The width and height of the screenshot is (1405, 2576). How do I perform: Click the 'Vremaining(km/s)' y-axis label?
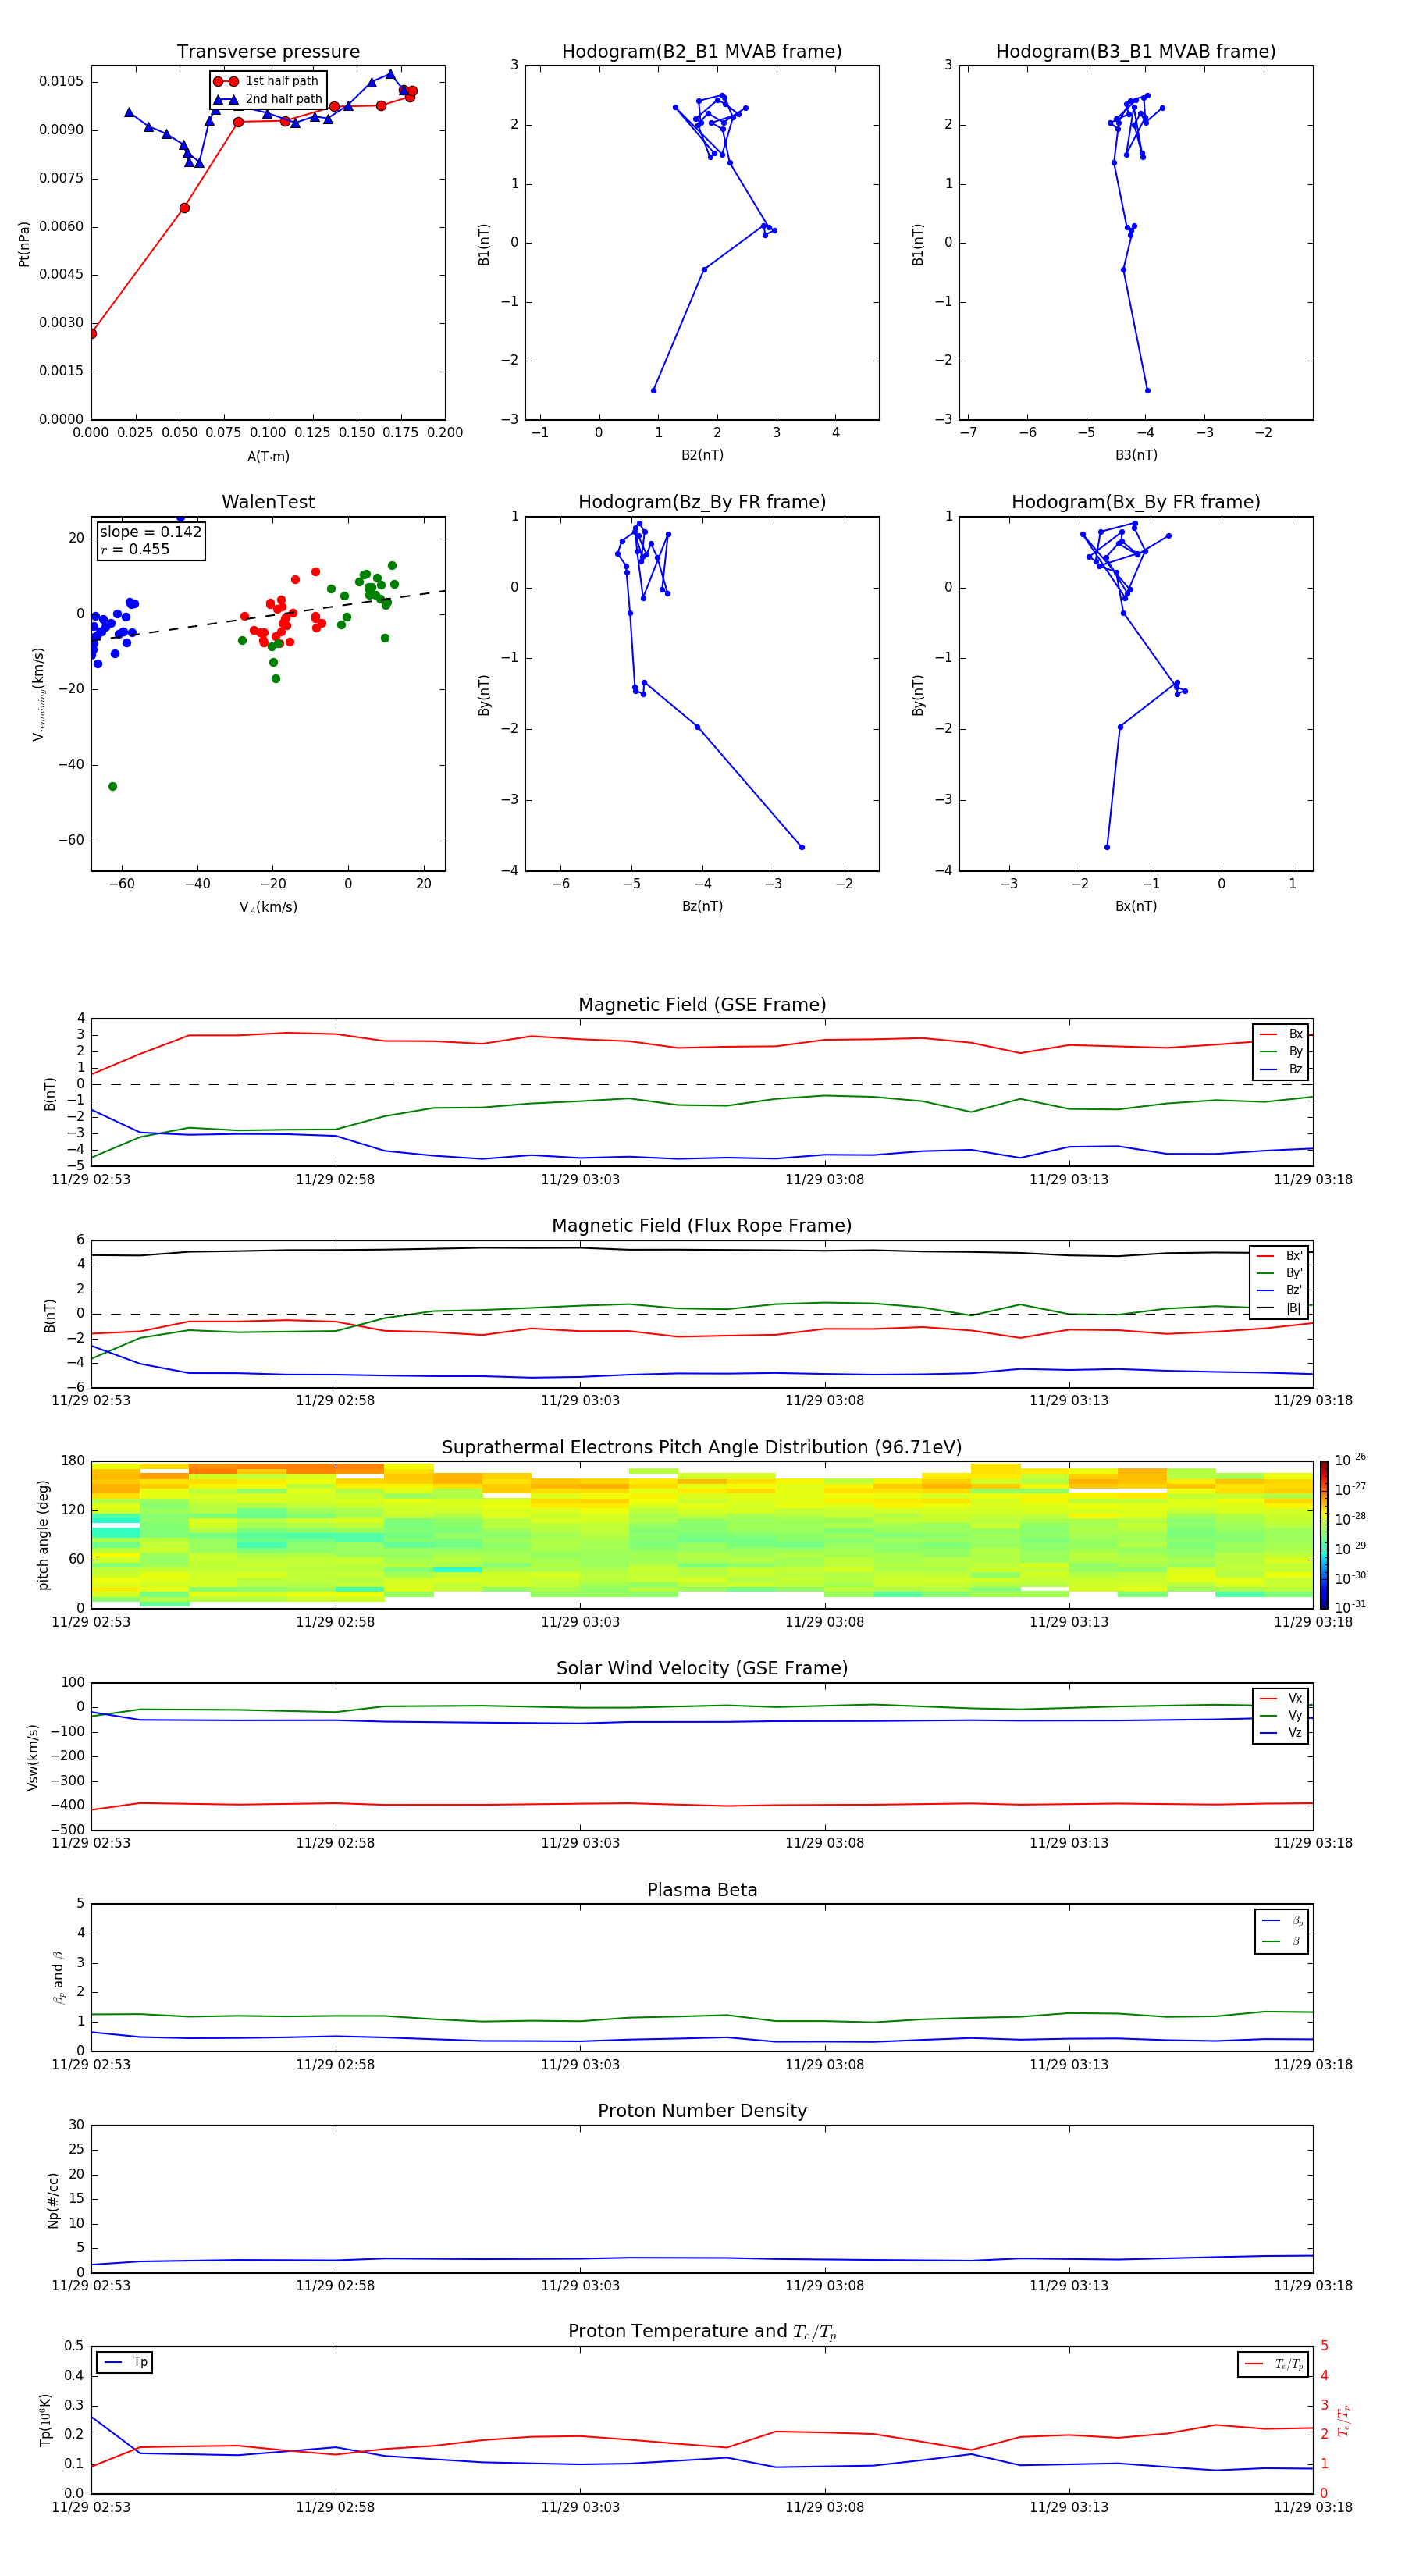(38, 694)
